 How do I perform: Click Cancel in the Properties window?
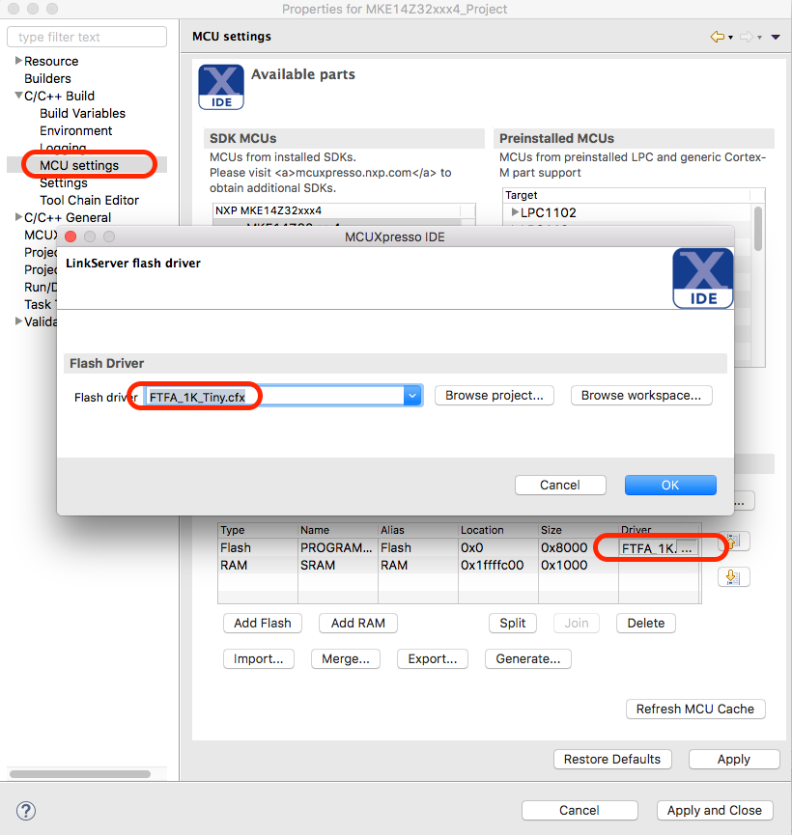(580, 811)
